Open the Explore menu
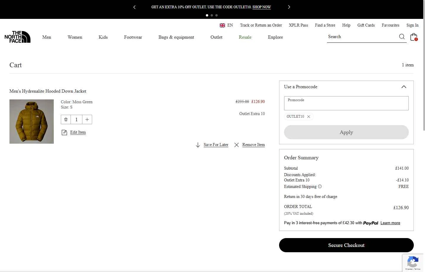This screenshot has width=425, height=272. click(275, 37)
